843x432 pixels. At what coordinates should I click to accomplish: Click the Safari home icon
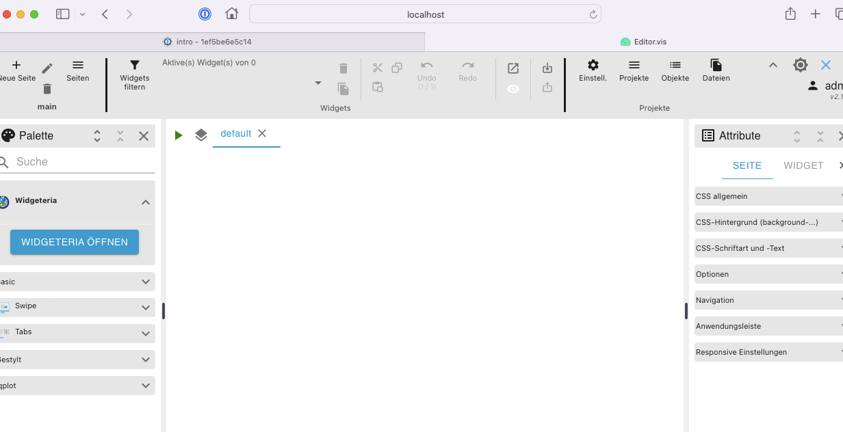232,14
